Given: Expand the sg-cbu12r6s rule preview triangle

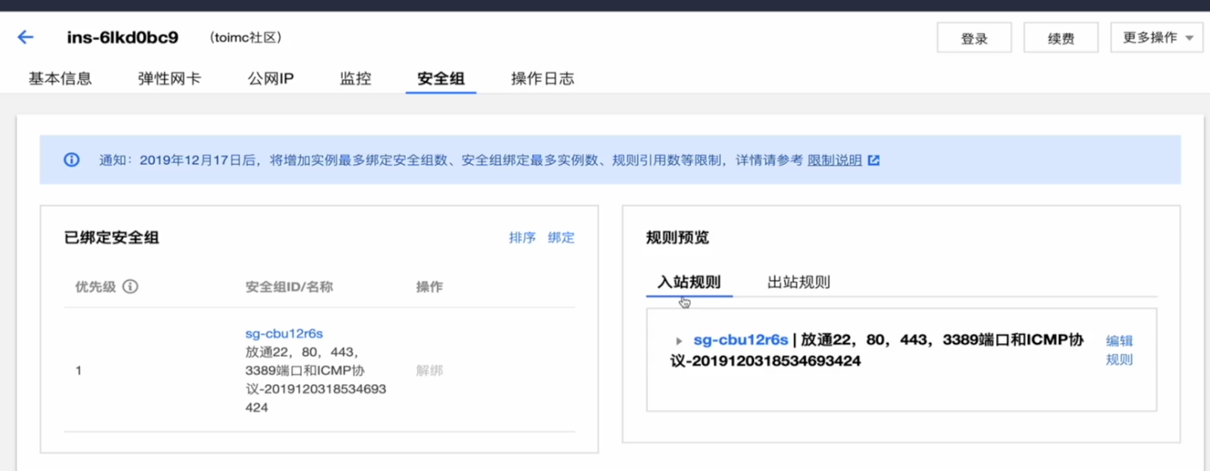Looking at the screenshot, I should pyautogui.click(x=678, y=341).
